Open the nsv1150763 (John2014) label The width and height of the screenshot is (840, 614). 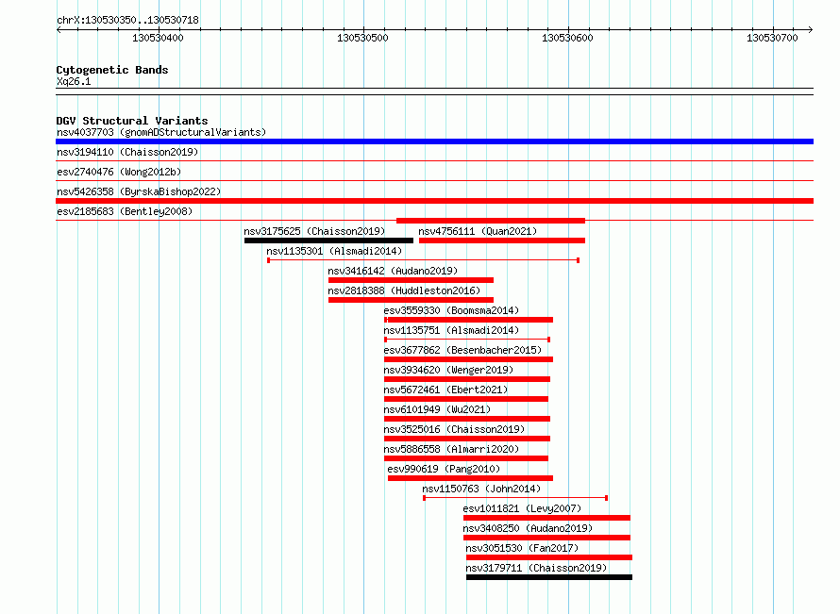(x=481, y=489)
